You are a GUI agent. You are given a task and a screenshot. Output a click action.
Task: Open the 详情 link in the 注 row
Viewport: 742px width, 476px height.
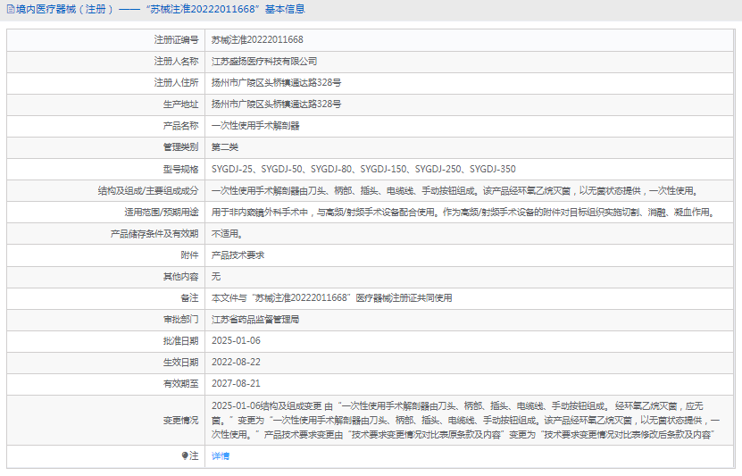[220, 456]
